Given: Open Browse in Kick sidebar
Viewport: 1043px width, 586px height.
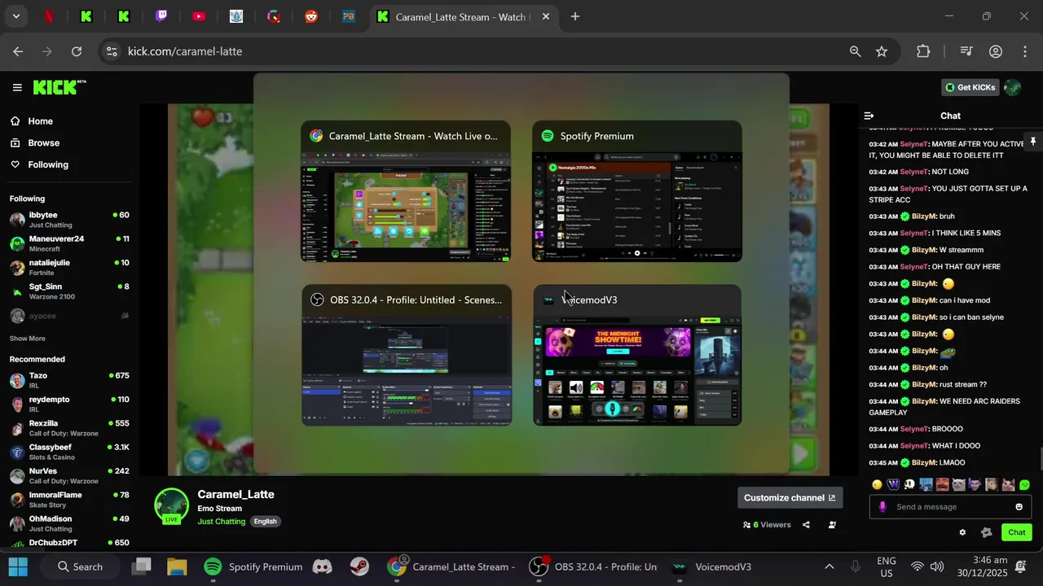Looking at the screenshot, I should pos(35,142).
